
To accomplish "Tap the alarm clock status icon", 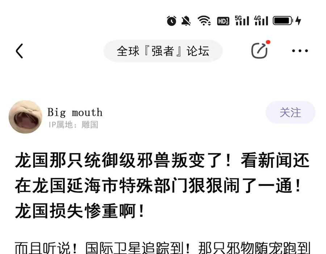I will pos(172,21).
